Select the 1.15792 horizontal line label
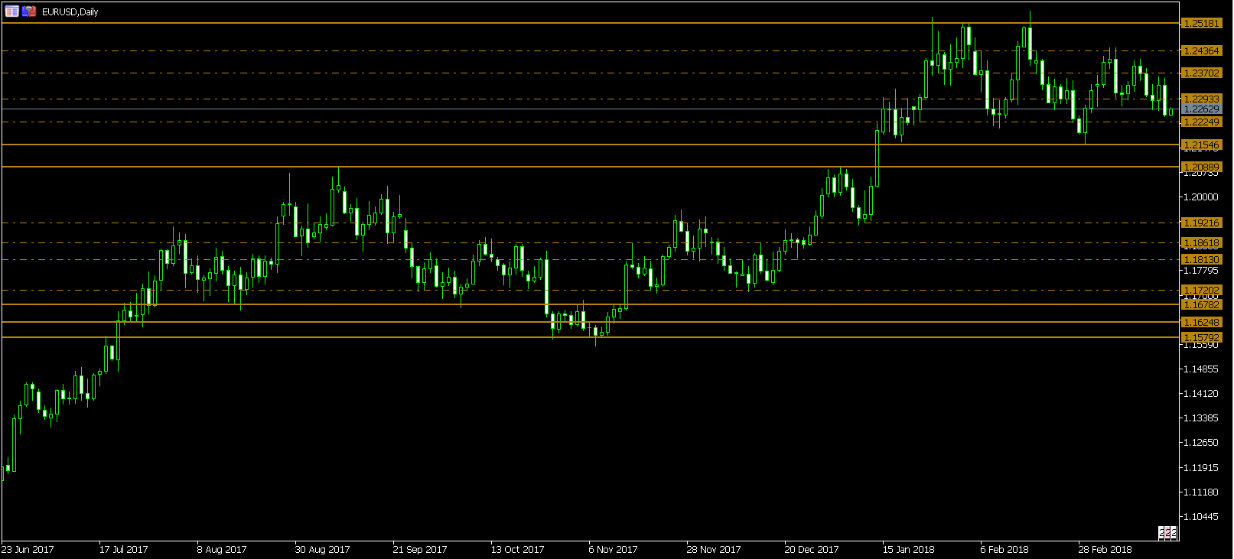1234x559 pixels. coord(1201,337)
